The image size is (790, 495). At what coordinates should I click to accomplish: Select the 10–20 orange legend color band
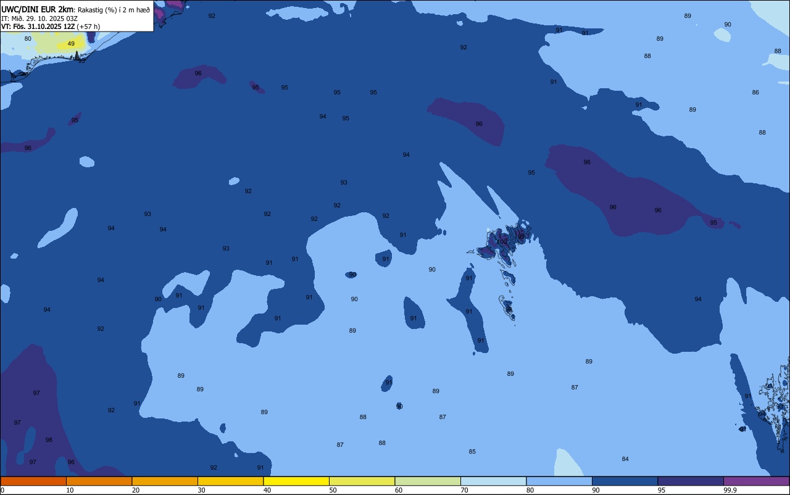point(99,481)
